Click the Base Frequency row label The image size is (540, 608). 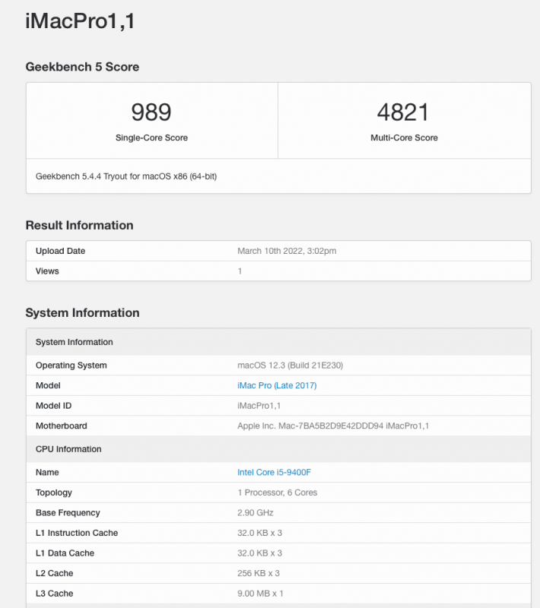tap(68, 512)
